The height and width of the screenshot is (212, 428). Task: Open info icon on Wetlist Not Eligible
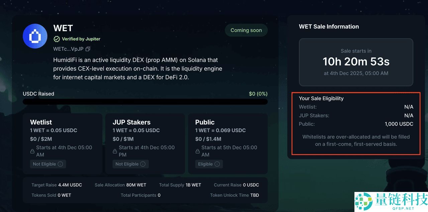[x=61, y=164]
